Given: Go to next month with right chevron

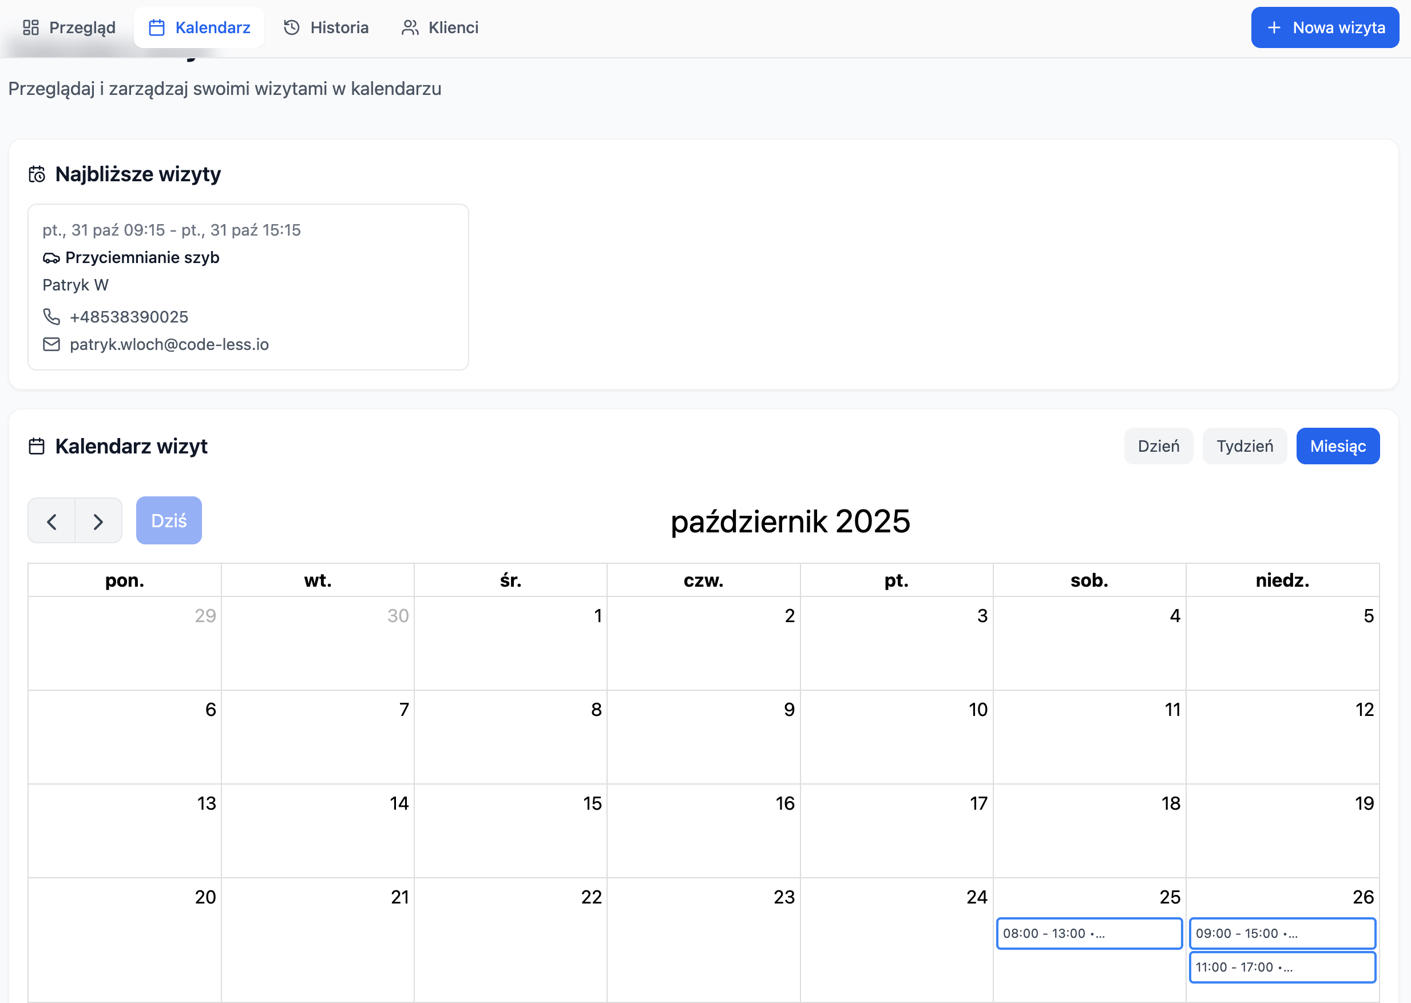Looking at the screenshot, I should click(x=98, y=522).
